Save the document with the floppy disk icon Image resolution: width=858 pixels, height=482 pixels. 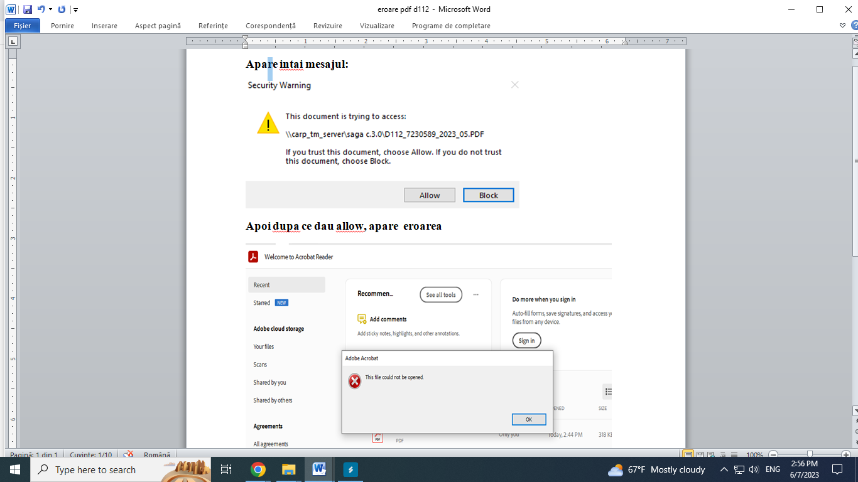pos(28,9)
